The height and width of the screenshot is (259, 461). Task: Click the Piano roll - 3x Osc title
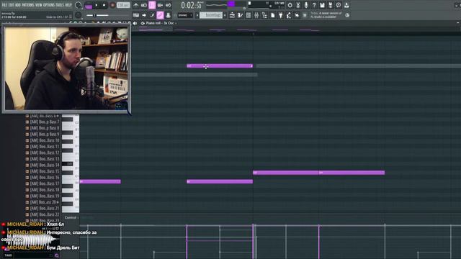[x=160, y=23]
